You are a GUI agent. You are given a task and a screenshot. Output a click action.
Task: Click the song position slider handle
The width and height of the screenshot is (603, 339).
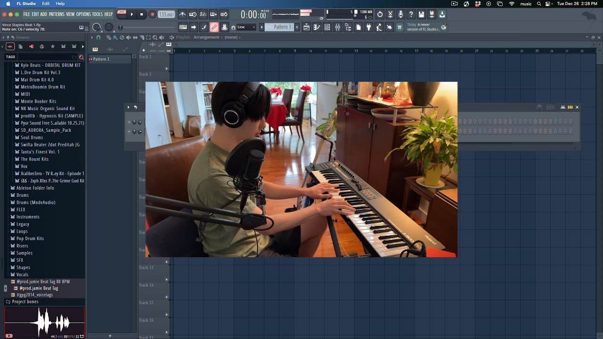click(x=121, y=27)
